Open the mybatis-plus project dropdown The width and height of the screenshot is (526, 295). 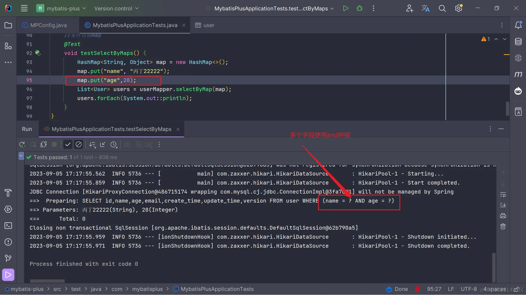pyautogui.click(x=61, y=8)
